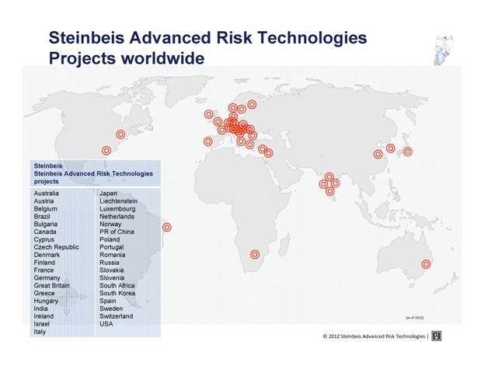Select the red map marker on Ireland
484x373 pixels.
tap(209, 114)
